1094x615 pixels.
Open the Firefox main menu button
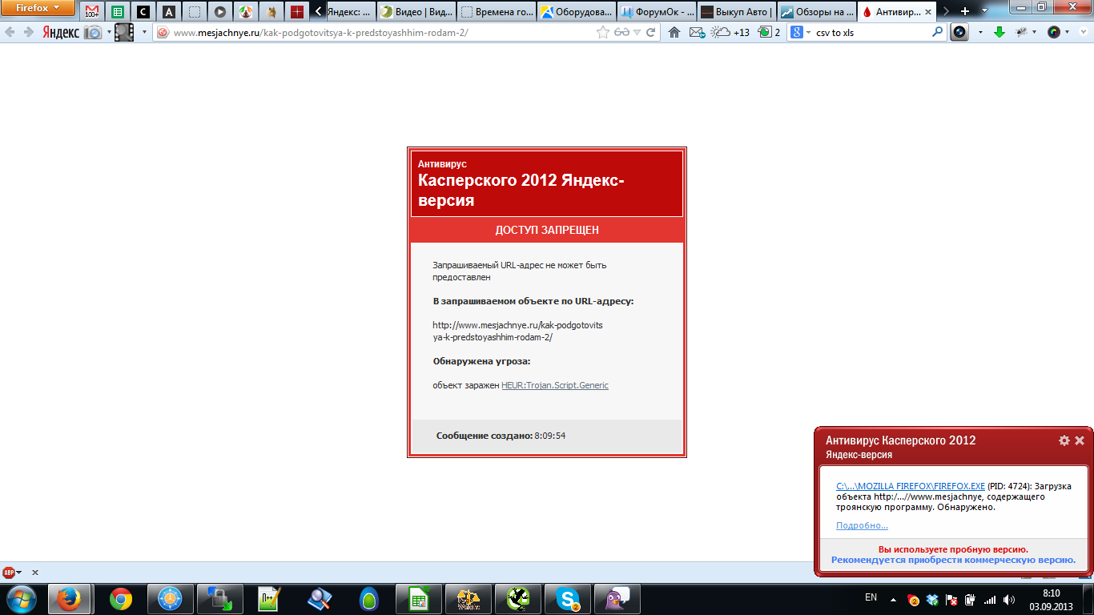[38, 9]
